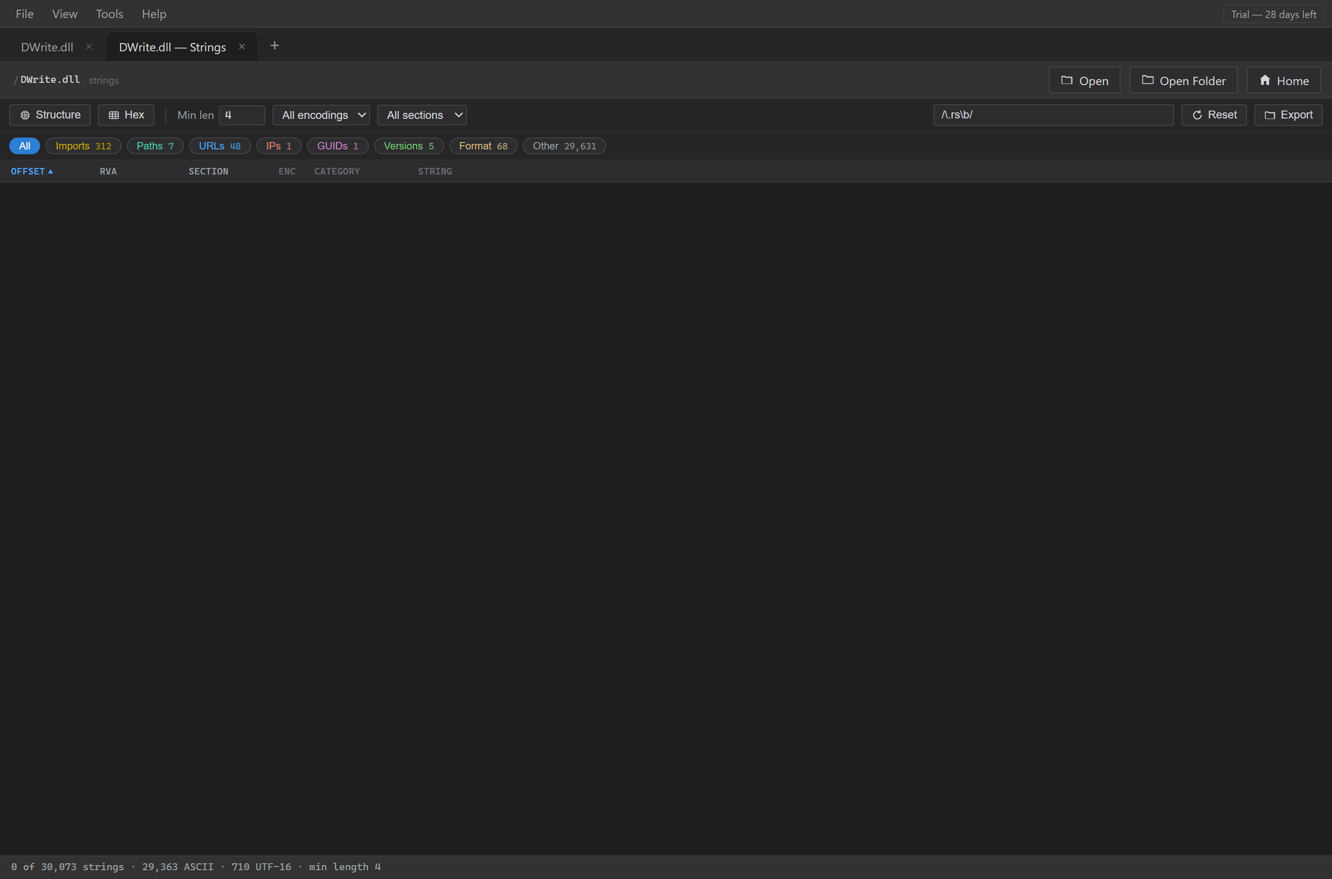Click the Structure gear icon
1332x879 pixels.
pos(25,115)
